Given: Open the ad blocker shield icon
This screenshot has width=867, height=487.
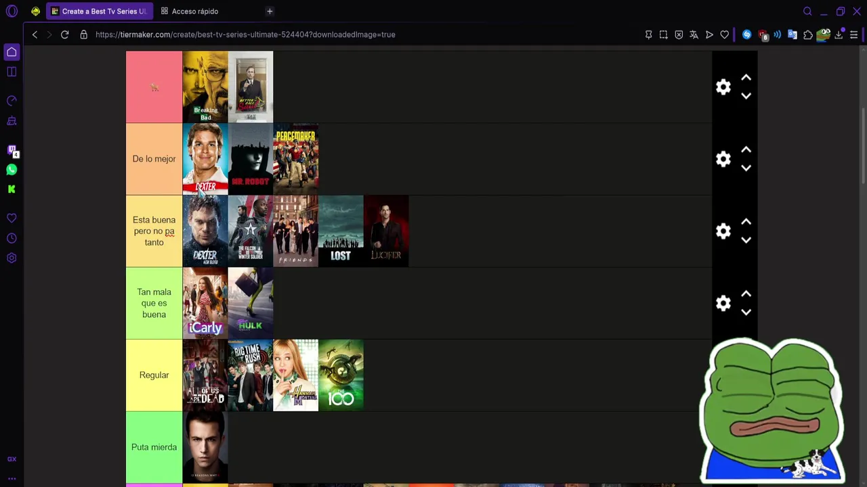Looking at the screenshot, I should click(679, 34).
